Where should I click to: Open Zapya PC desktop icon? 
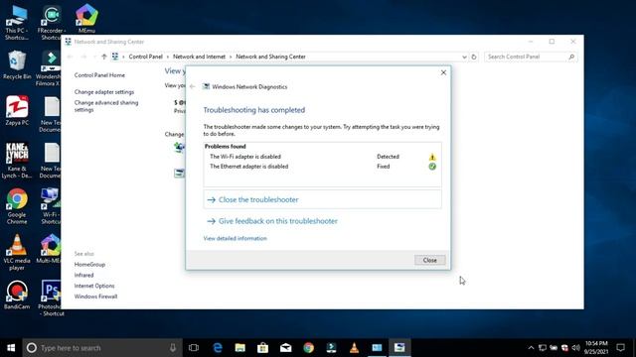tap(17, 110)
